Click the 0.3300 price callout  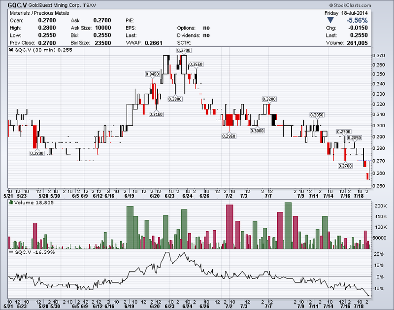click(x=175, y=99)
